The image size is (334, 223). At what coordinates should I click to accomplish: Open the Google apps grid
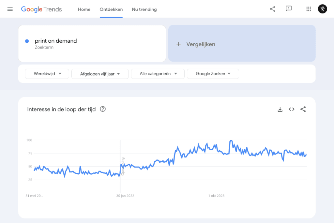coord(309,9)
